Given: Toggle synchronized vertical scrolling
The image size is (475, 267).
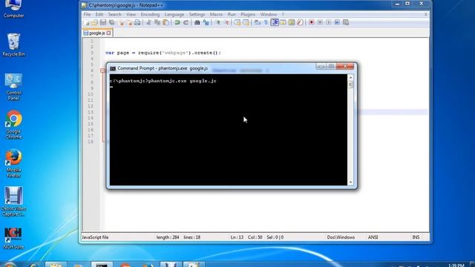Looking at the screenshot, I should point(237,22).
